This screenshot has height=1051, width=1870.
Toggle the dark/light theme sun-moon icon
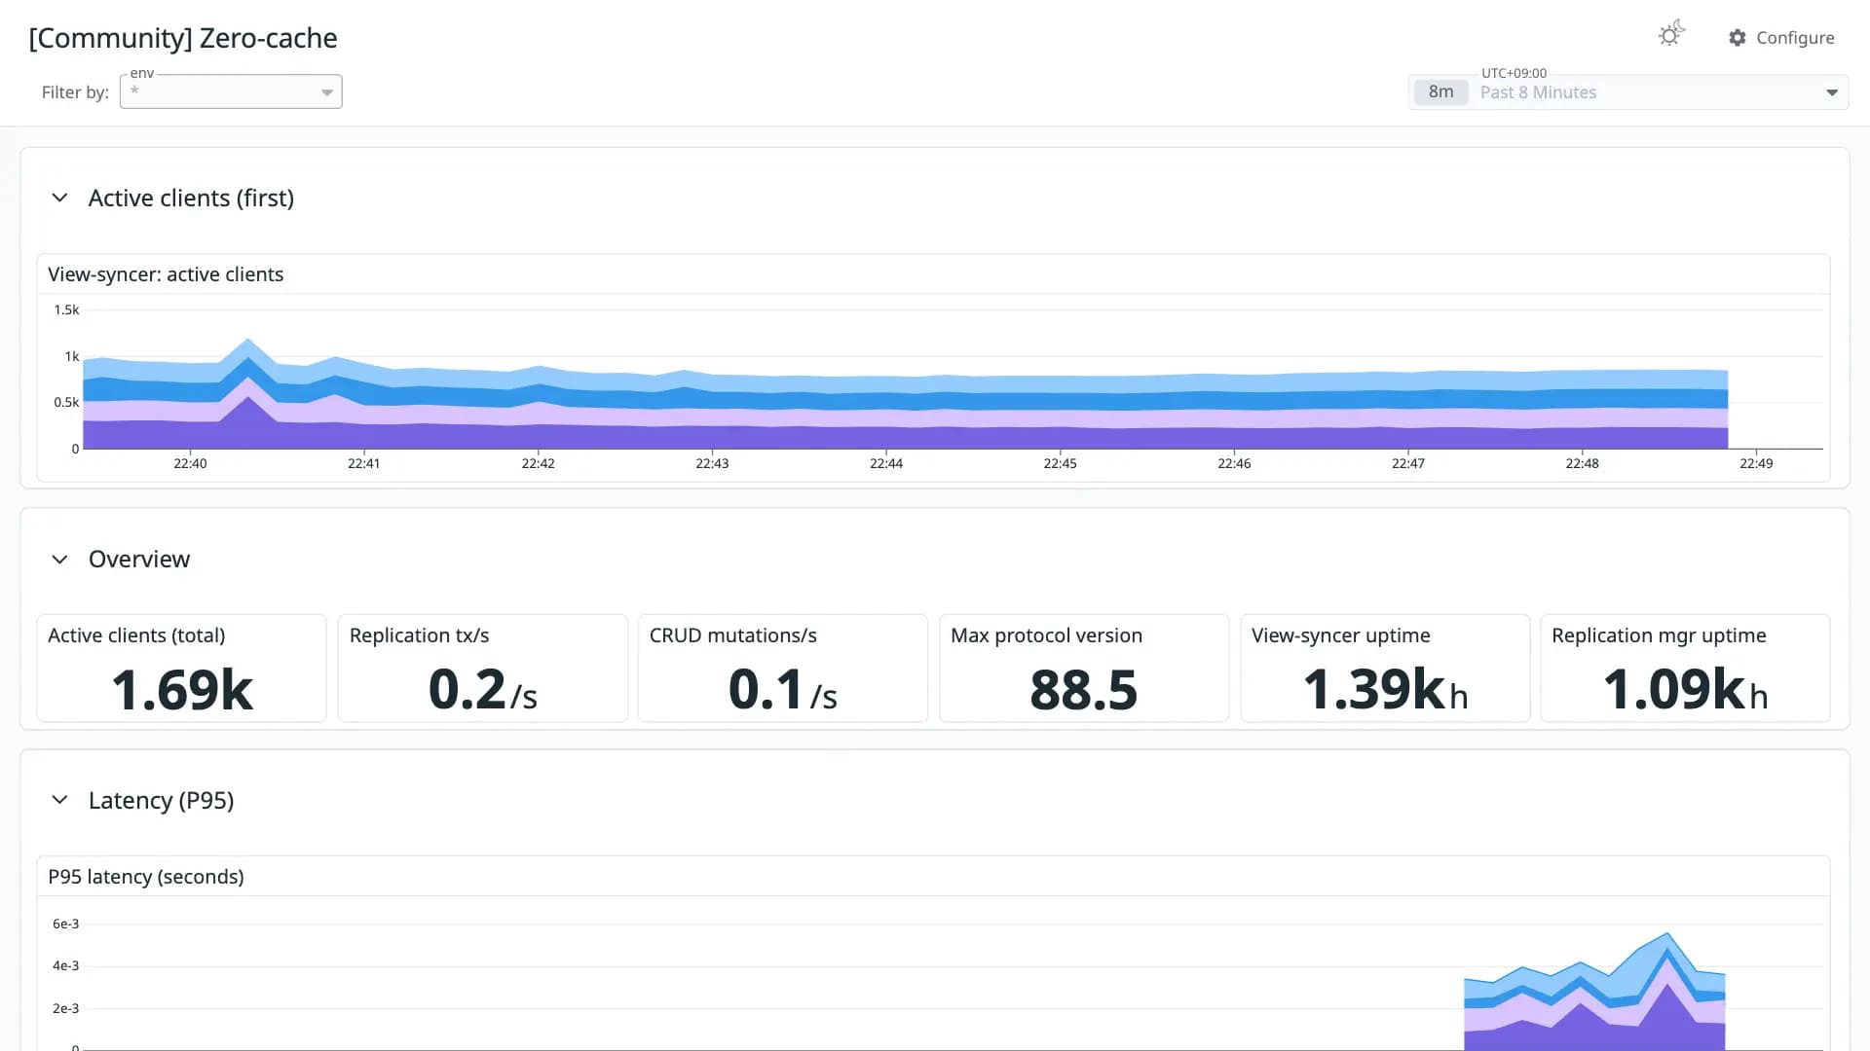[x=1671, y=35]
